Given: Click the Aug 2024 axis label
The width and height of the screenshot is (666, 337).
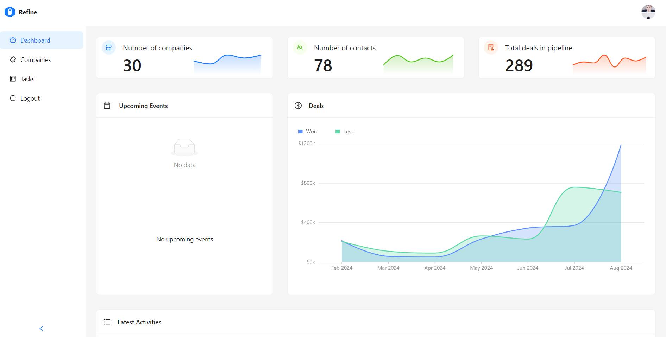Looking at the screenshot, I should pyautogui.click(x=621, y=268).
